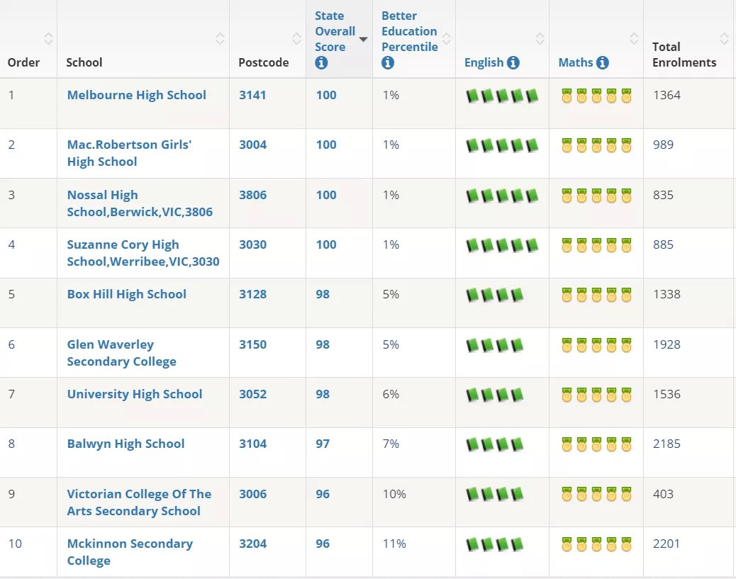
Task: Open Mac.Robertson Girls' High School link
Action: (x=129, y=153)
